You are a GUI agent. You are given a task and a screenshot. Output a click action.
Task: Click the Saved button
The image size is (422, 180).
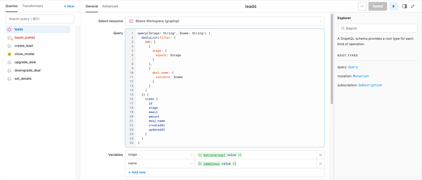(378, 6)
